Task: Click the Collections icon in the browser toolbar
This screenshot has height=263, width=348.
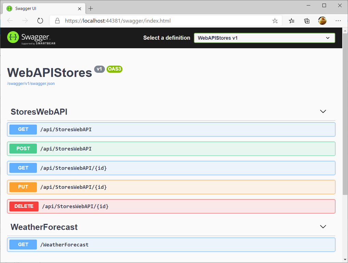Action: (307, 21)
